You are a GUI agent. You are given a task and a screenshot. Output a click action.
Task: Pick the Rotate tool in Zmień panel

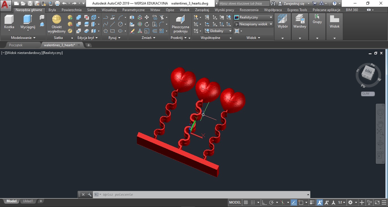pyautogui.click(x=147, y=24)
